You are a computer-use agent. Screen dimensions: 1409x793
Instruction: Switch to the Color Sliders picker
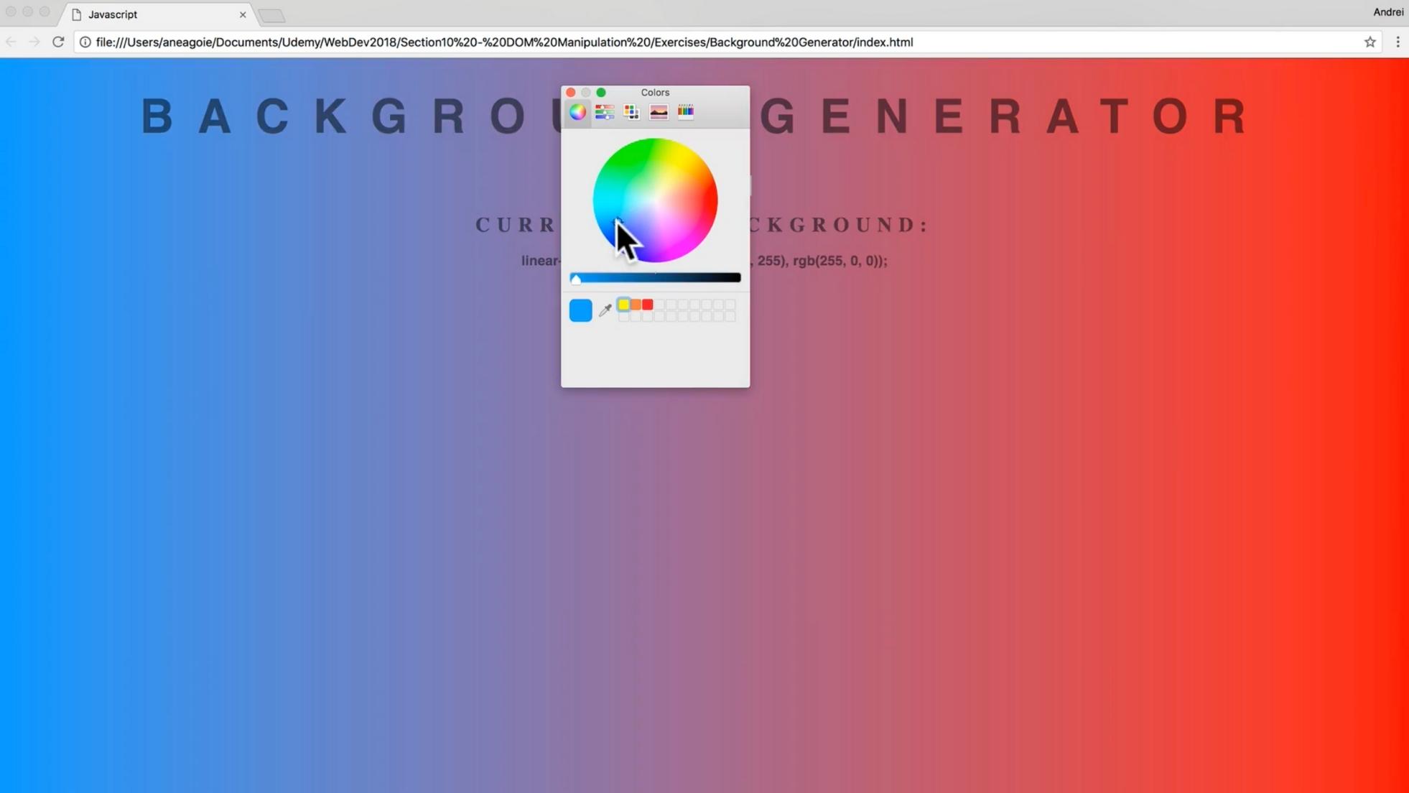[605, 112]
